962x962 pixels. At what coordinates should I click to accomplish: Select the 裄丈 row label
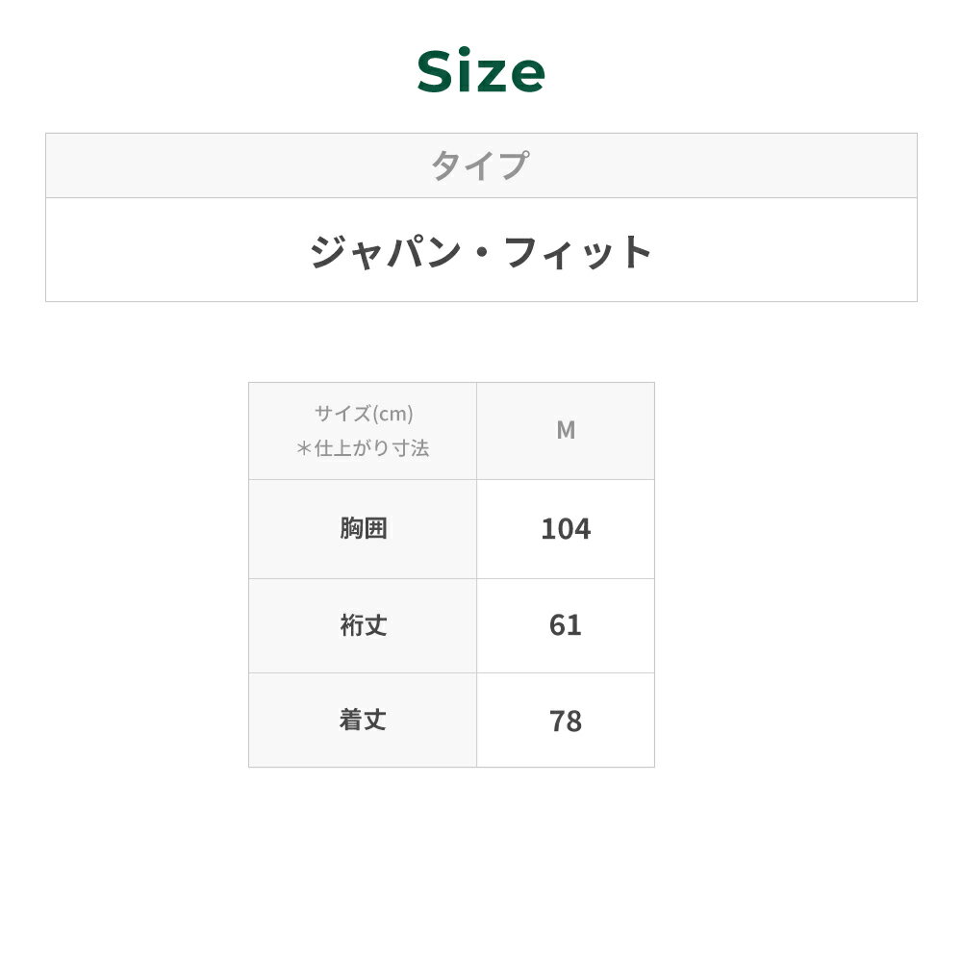click(x=363, y=625)
